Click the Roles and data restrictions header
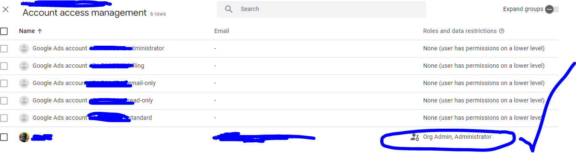576x160 pixels. (x=460, y=31)
